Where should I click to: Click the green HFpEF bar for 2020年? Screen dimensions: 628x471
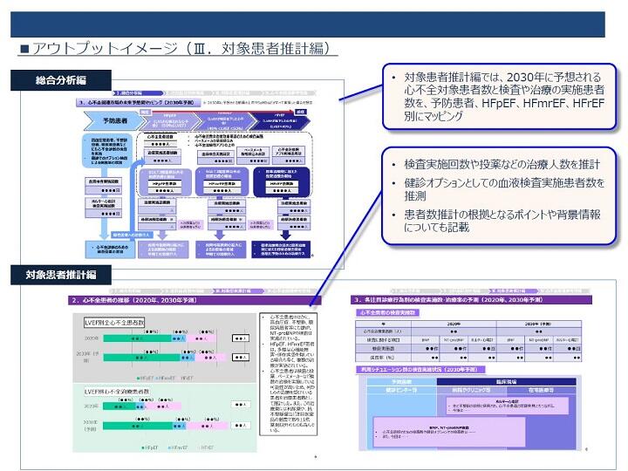click(137, 338)
